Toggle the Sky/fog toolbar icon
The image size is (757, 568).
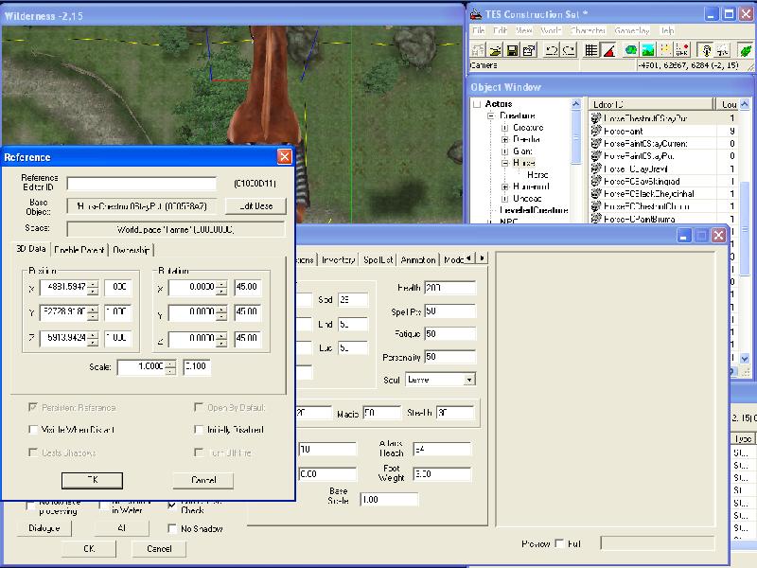[723, 50]
